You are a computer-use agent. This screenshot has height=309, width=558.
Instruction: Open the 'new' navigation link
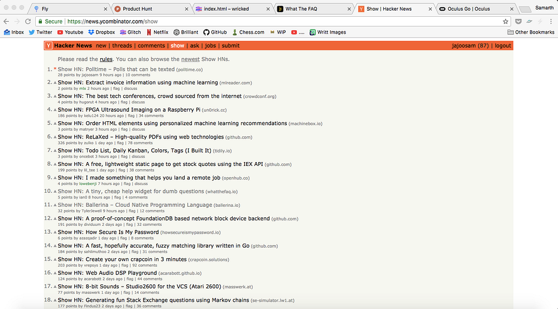point(101,46)
